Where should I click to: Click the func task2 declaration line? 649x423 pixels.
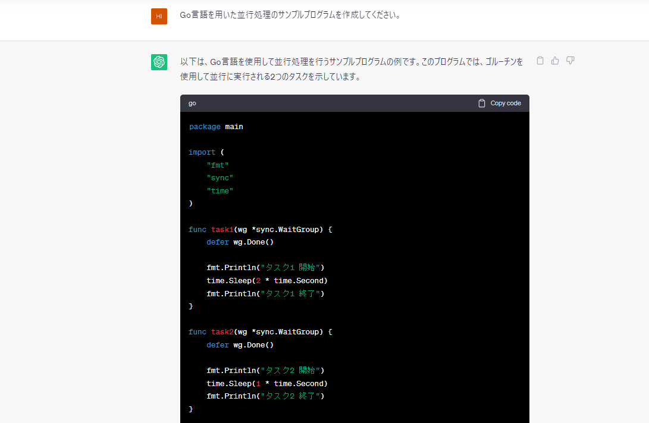pos(260,332)
